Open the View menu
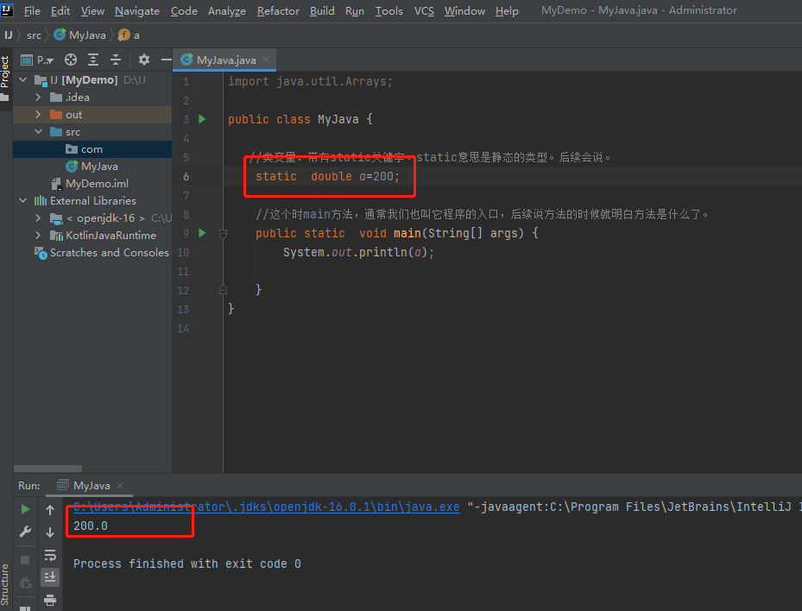Image resolution: width=802 pixels, height=611 pixels. point(92,10)
